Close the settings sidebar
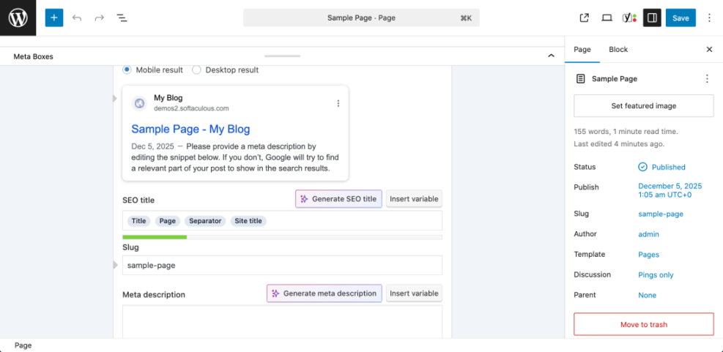 [x=709, y=49]
